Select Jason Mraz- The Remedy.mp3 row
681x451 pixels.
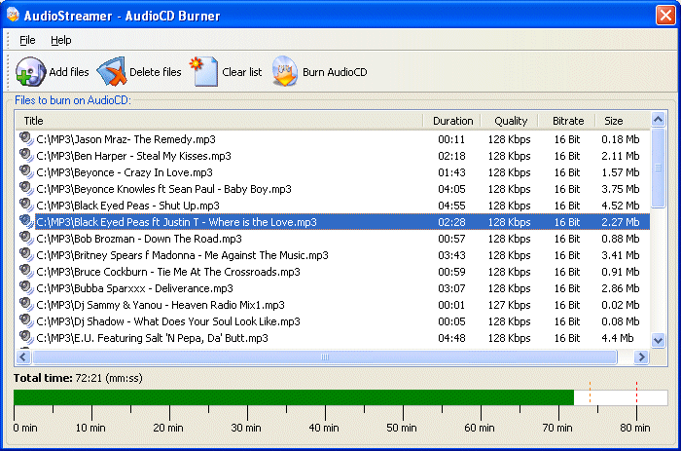tap(333, 139)
